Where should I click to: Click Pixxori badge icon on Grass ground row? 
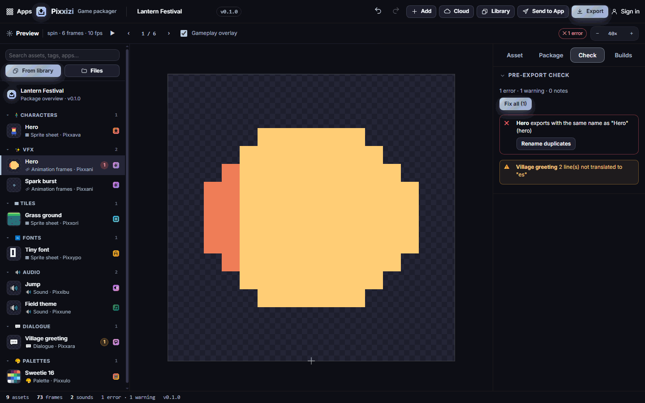point(116,219)
